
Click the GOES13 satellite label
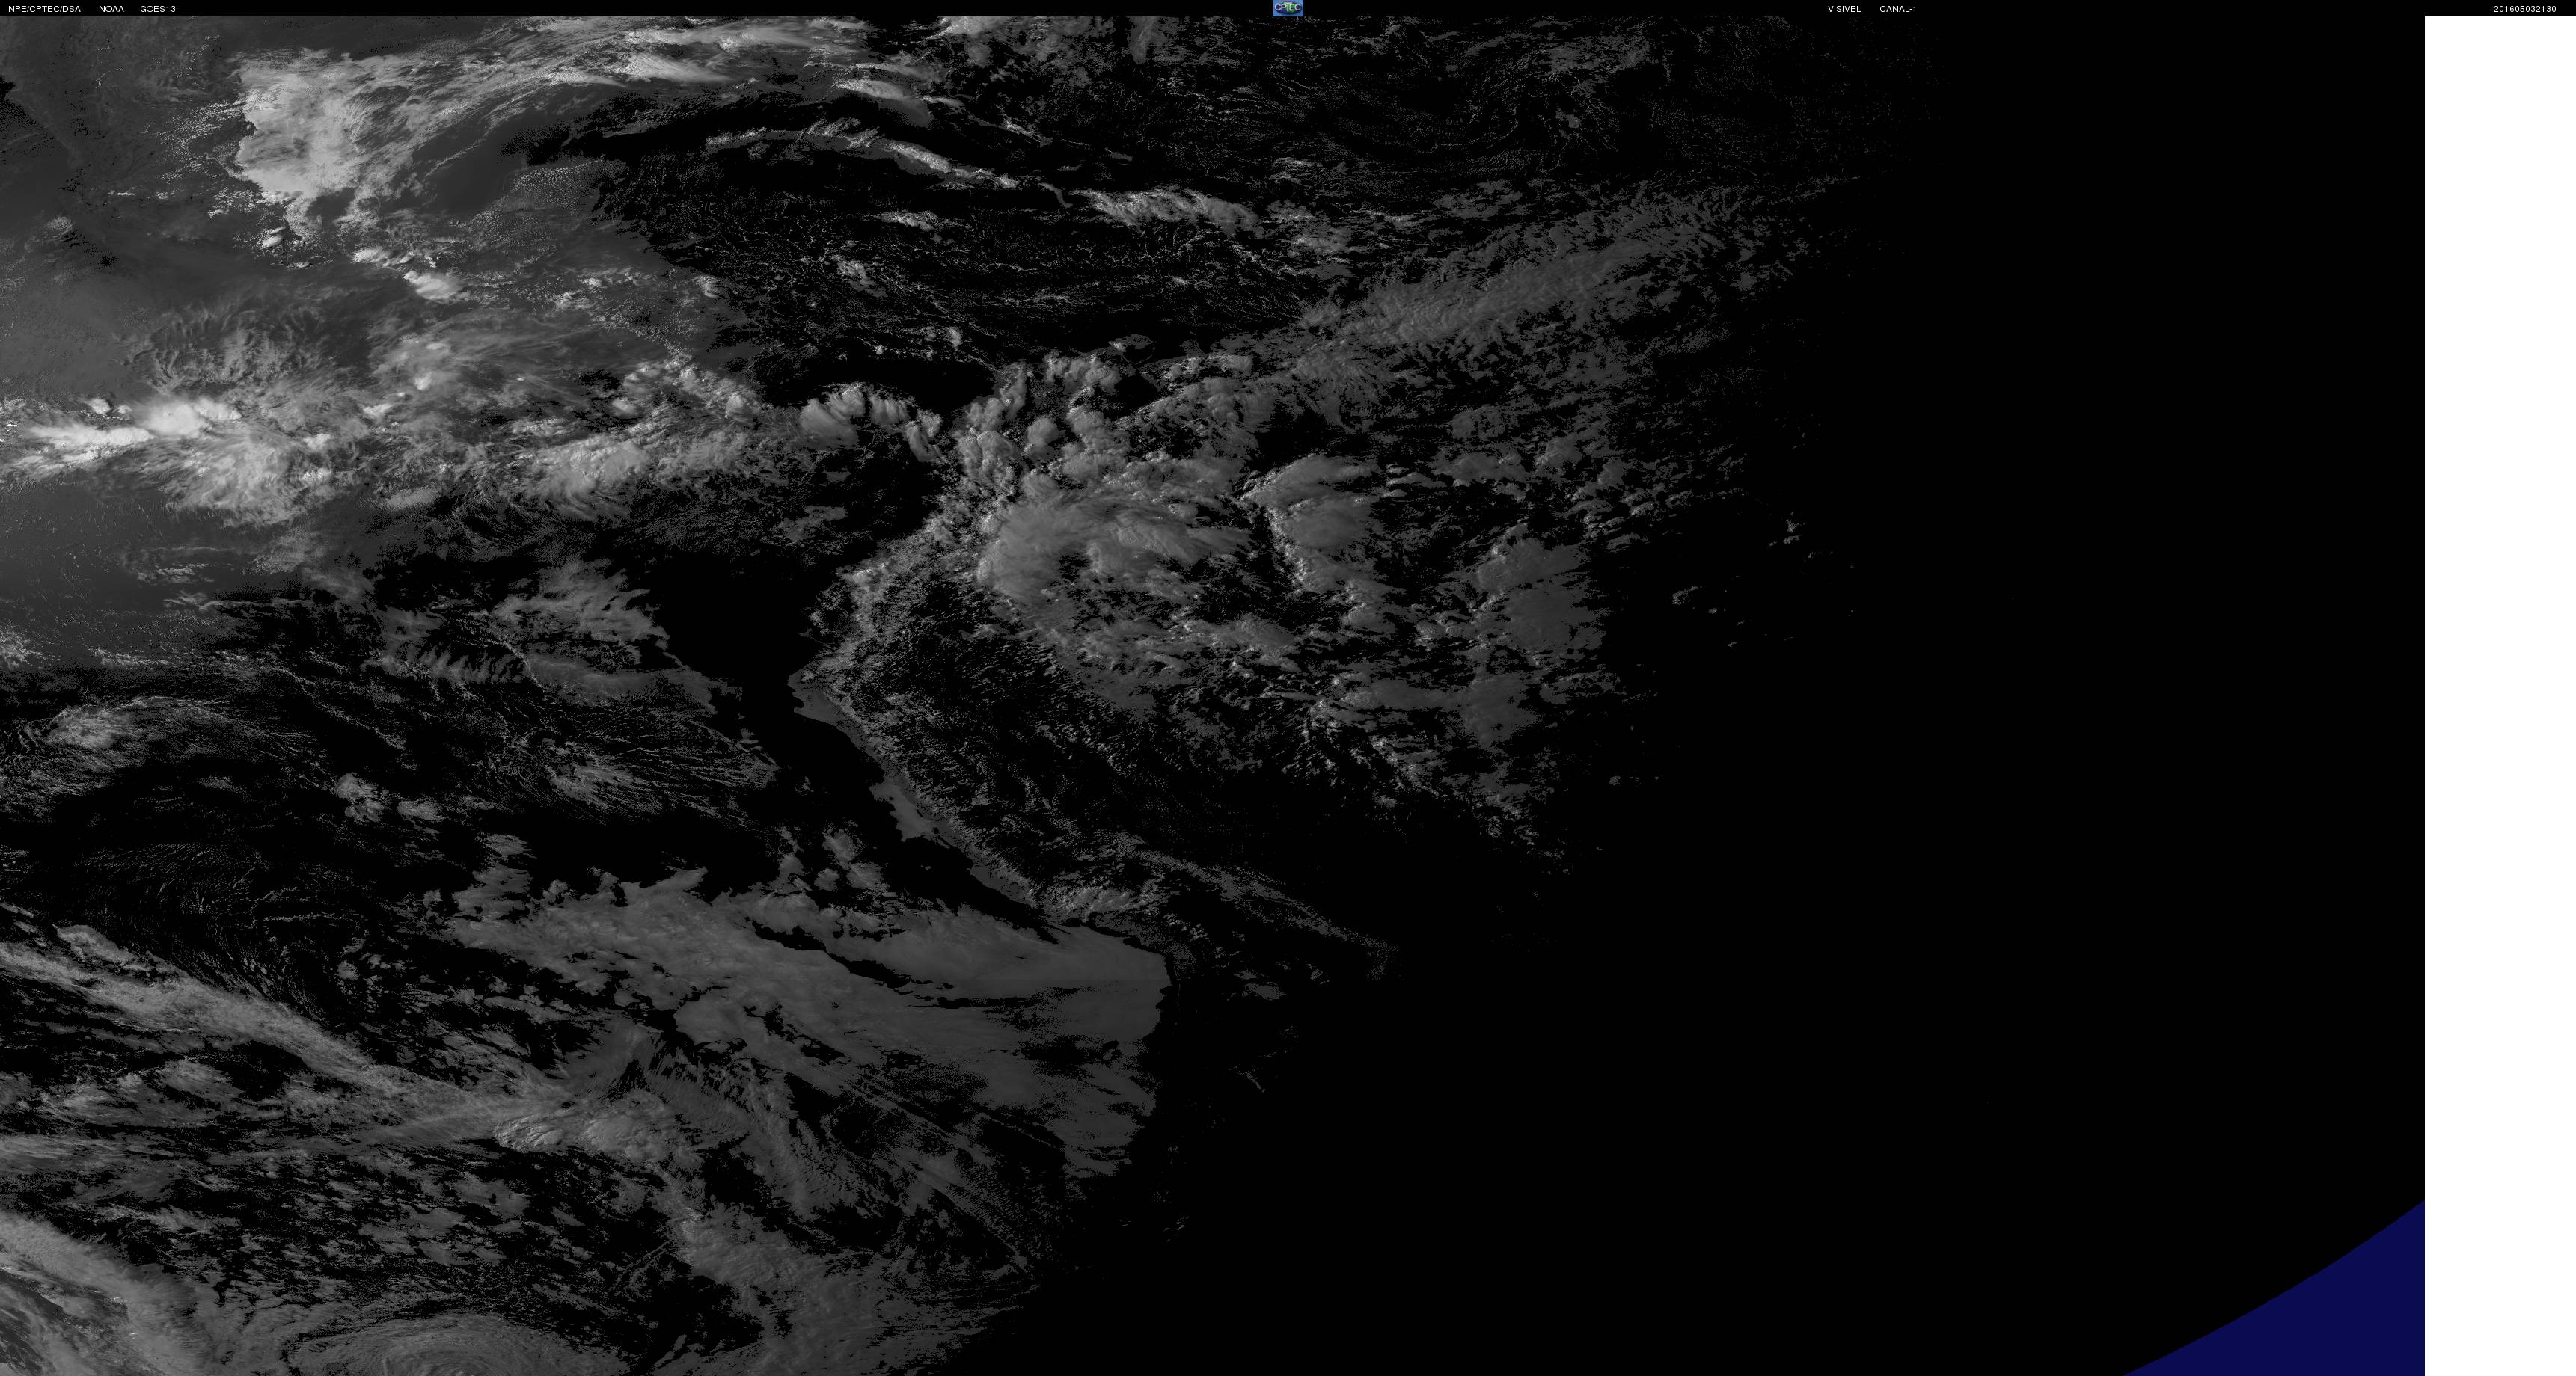coord(158,9)
